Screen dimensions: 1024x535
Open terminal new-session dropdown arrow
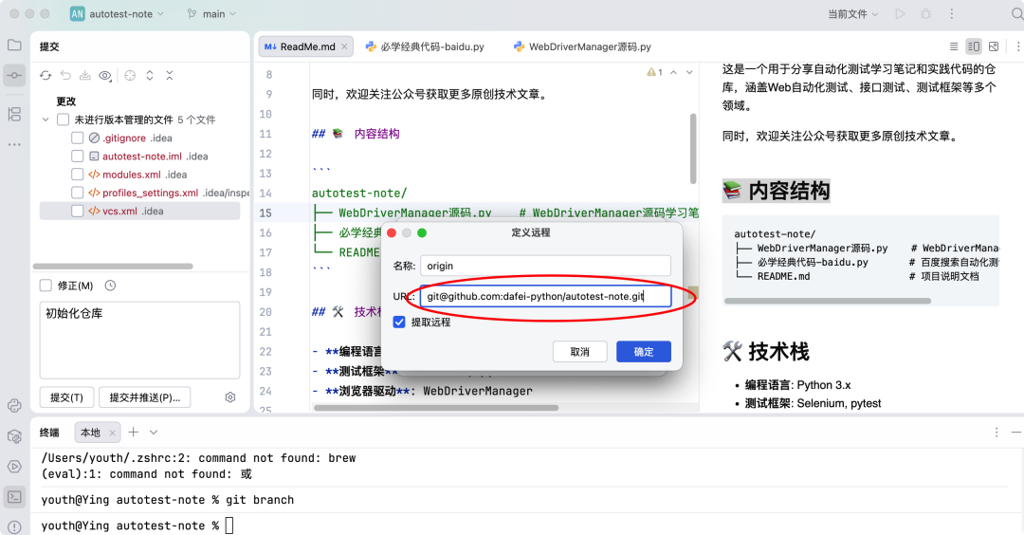[x=154, y=432]
